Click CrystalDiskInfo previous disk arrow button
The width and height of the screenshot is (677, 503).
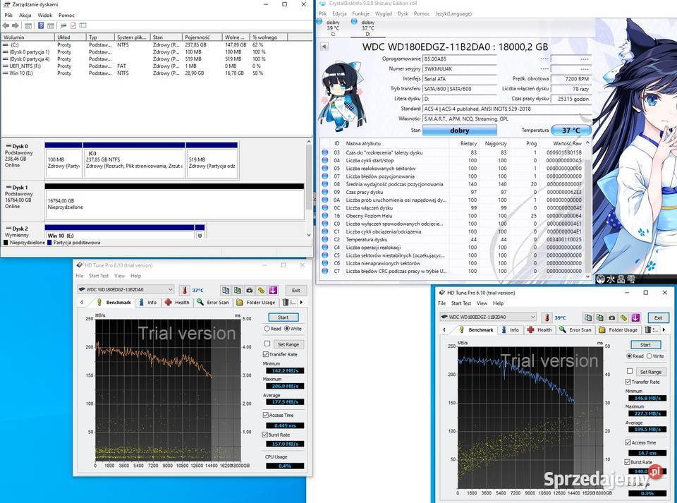324,47
